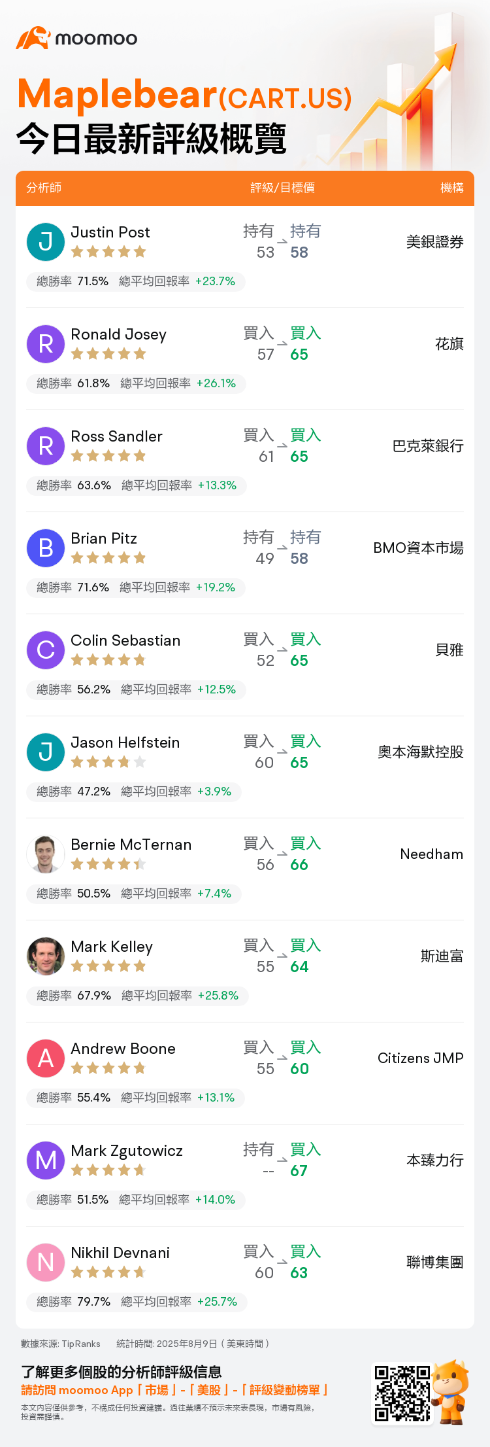
Task: Click the moomoo mascot figure
Action: coord(451,1391)
